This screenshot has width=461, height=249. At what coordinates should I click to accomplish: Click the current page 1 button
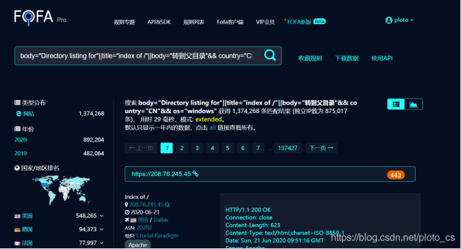click(167, 148)
